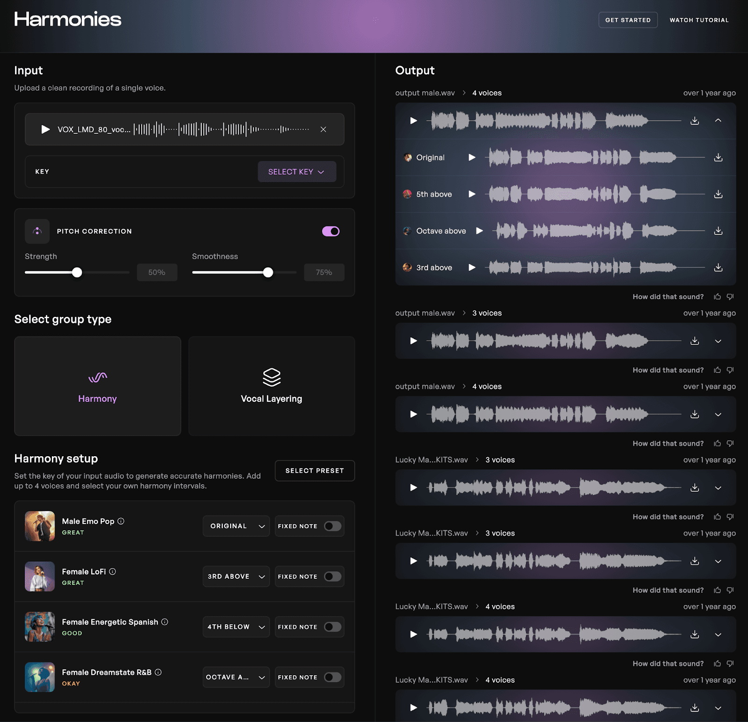Click the Female Dreamstate R&B voice thumbnail
Screen dimensions: 748x722
[40, 677]
